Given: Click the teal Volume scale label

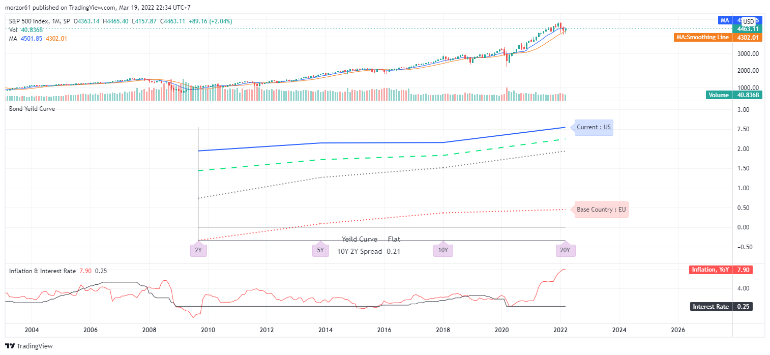Looking at the screenshot, I should pyautogui.click(x=719, y=95).
